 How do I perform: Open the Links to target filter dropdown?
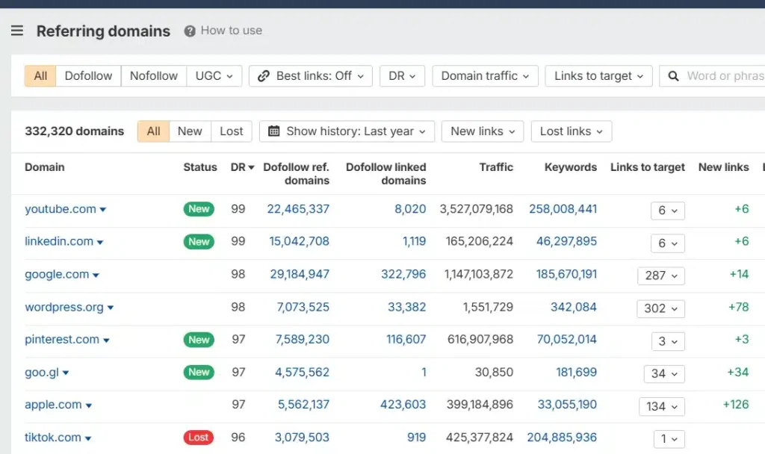tap(598, 76)
